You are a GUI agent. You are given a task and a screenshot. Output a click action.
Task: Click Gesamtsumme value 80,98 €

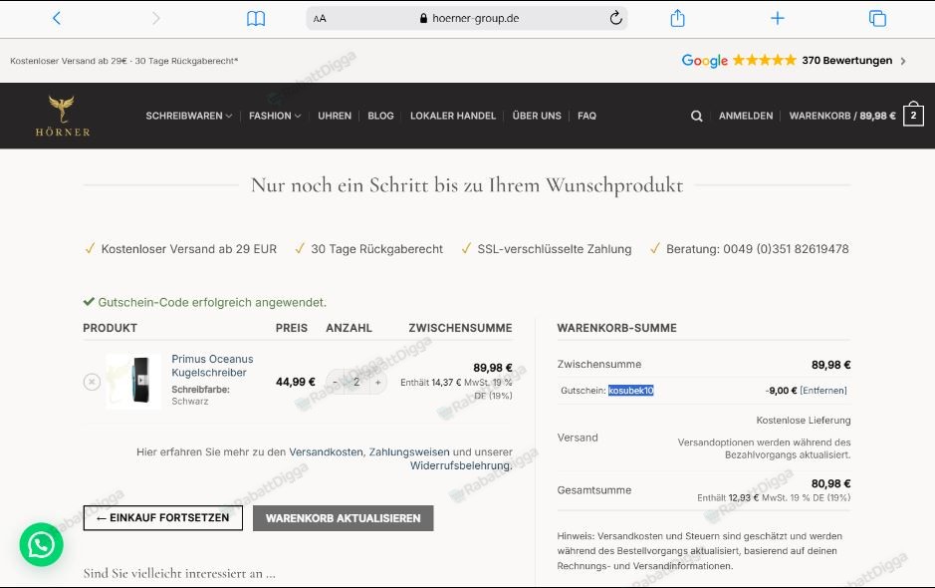(x=830, y=483)
